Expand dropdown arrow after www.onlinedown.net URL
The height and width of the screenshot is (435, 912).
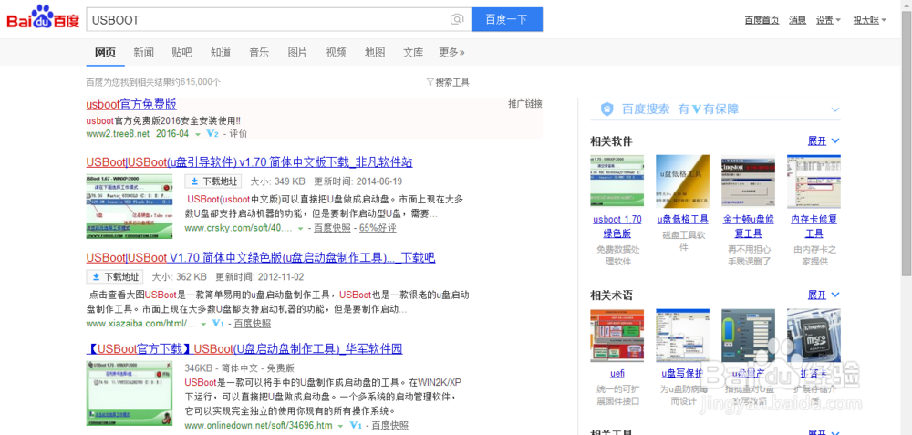[341, 426]
